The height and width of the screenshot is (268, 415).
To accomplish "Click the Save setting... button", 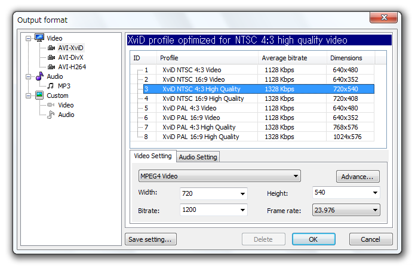I will pyautogui.click(x=150, y=239).
